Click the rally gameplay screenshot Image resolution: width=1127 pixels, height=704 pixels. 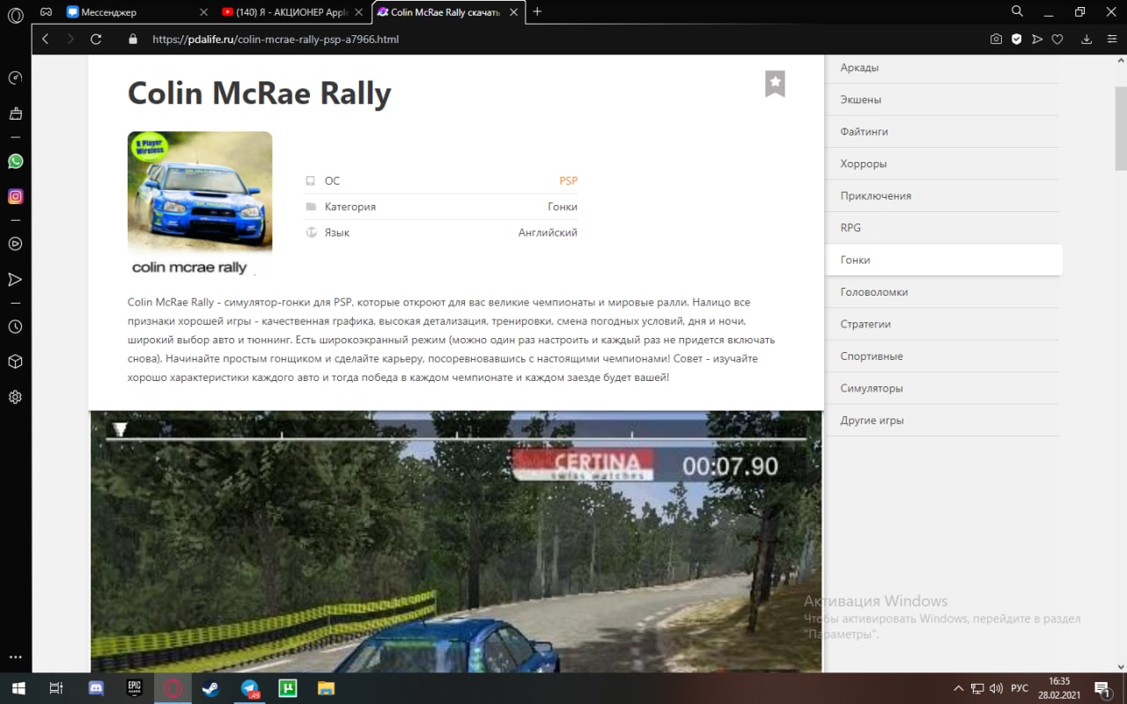tap(456, 542)
